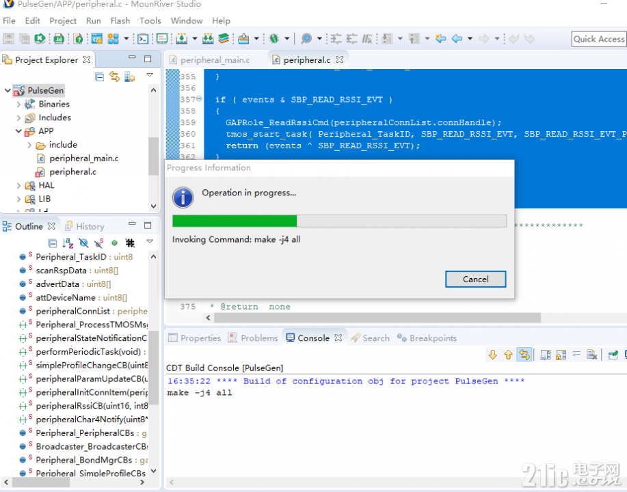This screenshot has height=492, width=627.
Task: Click console scroll up arrow icon
Action: [x=508, y=355]
